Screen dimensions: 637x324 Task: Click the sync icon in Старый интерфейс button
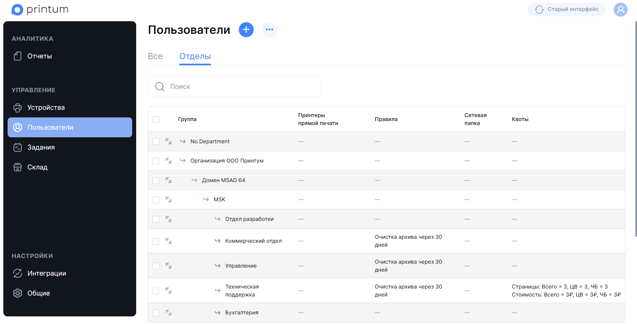539,10
